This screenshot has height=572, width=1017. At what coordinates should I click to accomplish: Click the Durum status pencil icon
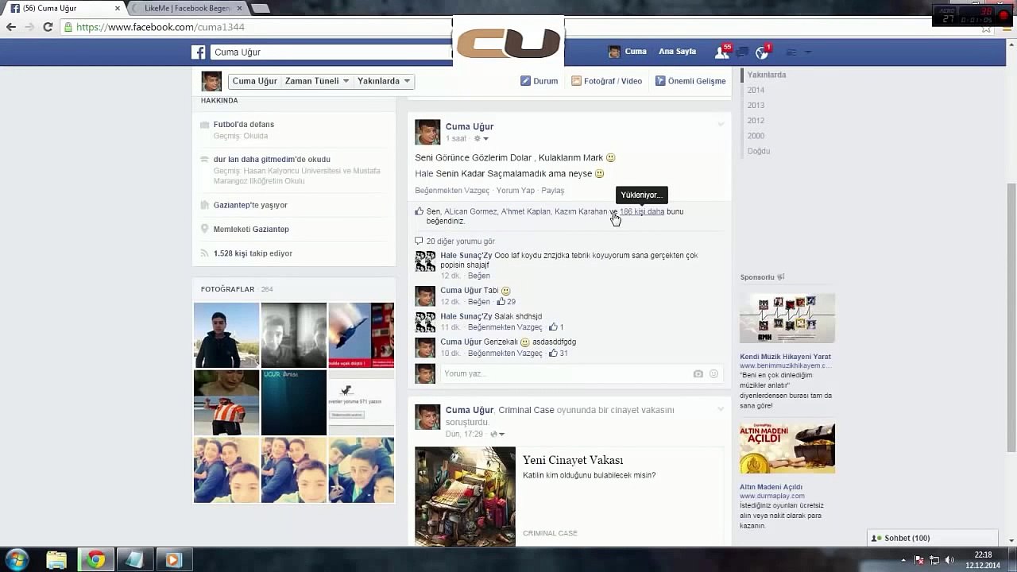[x=525, y=81]
